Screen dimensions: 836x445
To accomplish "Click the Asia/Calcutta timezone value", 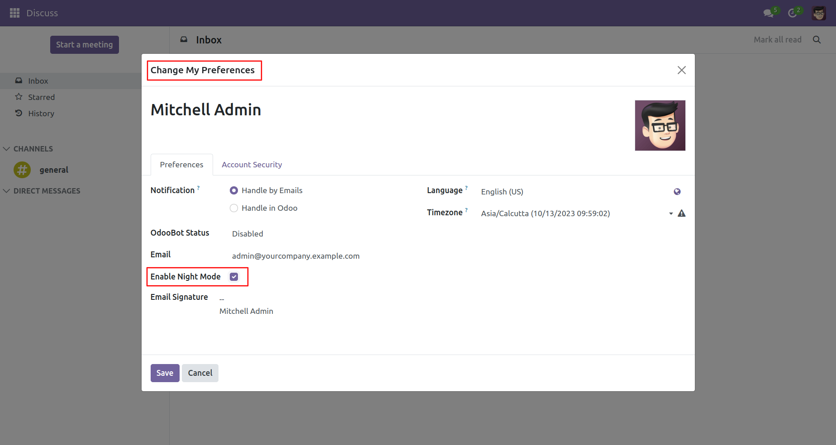I will click(x=546, y=213).
